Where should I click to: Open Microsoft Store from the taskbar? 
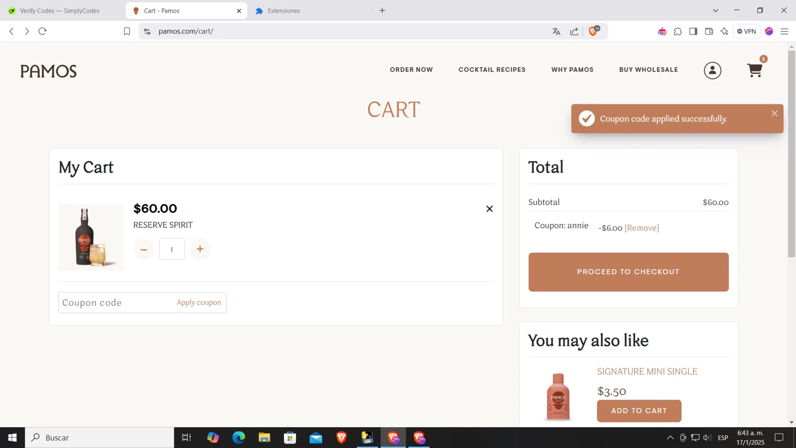[x=290, y=437]
